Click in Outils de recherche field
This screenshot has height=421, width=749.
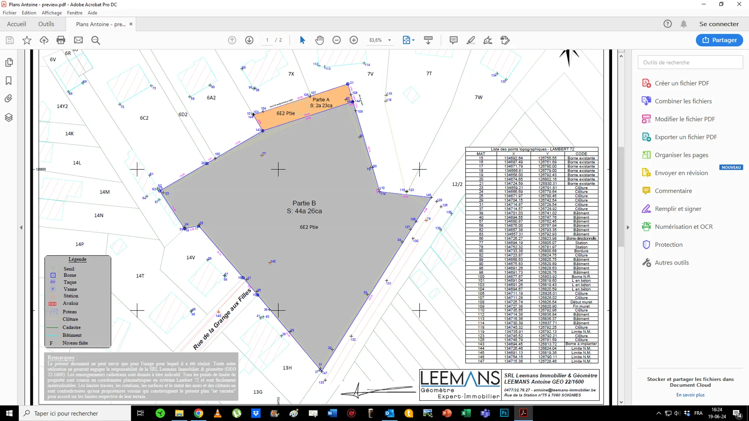click(690, 62)
